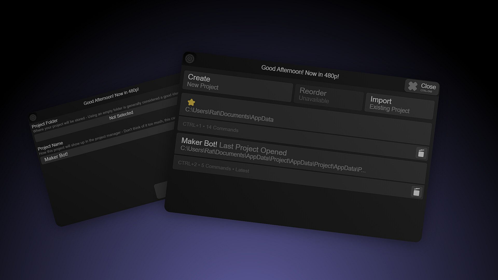Image resolution: width=498 pixels, height=280 pixels.
Task: Click the Project Name label
Action: click(x=50, y=146)
